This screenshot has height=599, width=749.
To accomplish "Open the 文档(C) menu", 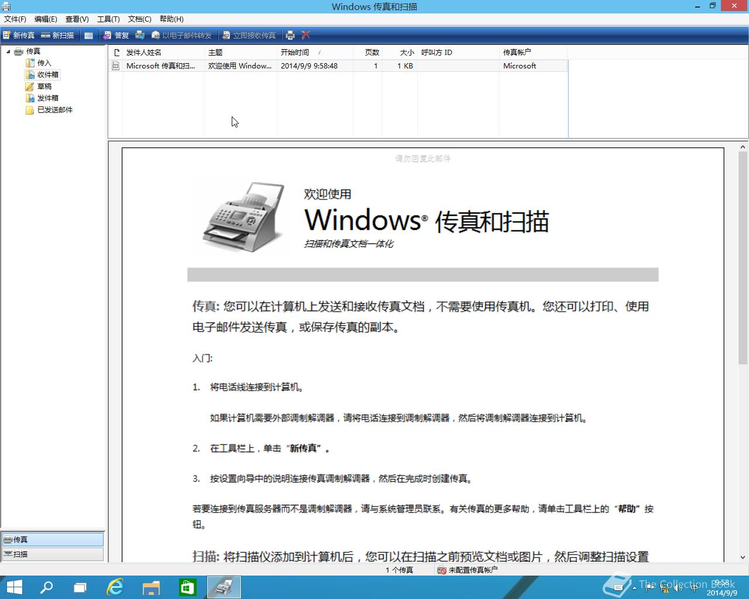I will (139, 19).
